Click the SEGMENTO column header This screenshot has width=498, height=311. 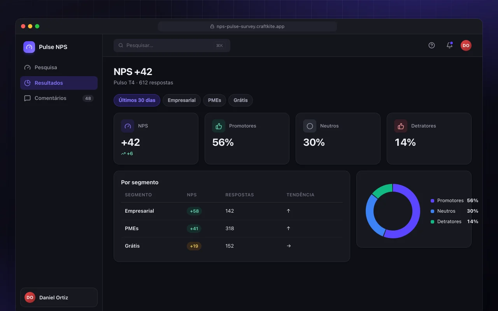pos(138,195)
